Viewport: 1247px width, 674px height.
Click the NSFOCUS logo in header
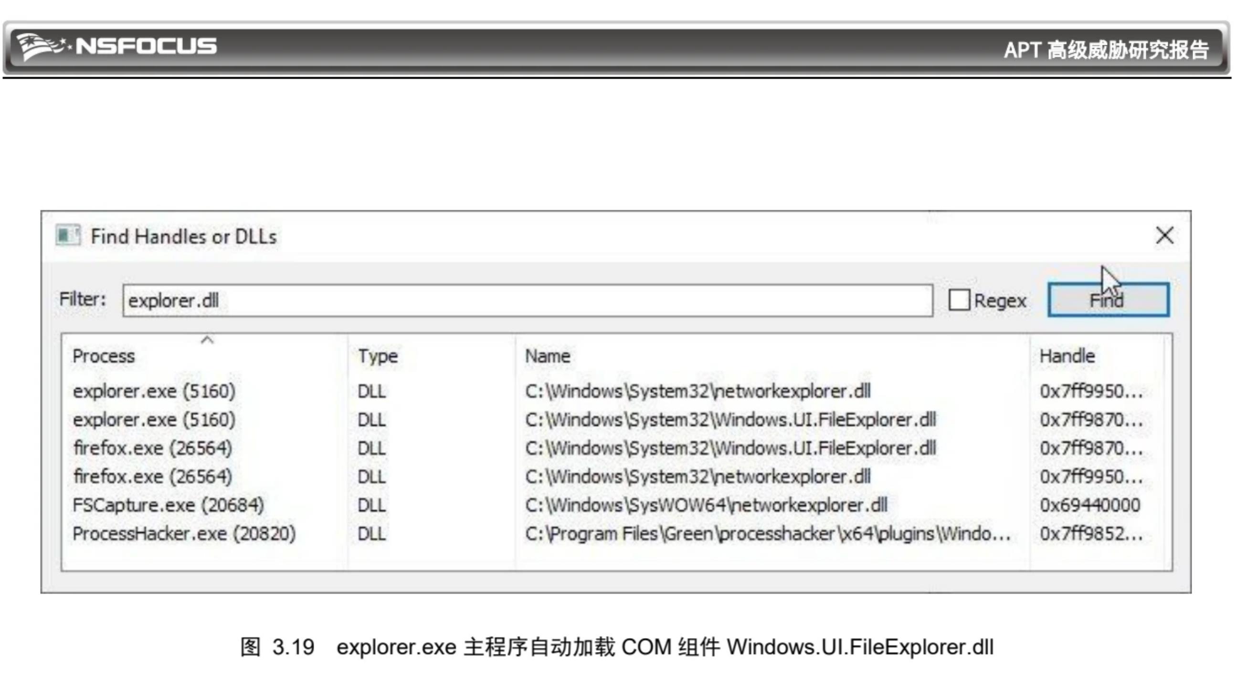click(116, 47)
